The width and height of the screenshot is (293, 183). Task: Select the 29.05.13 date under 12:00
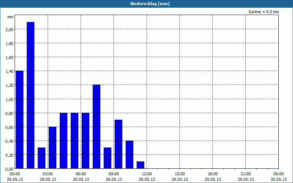point(147,179)
